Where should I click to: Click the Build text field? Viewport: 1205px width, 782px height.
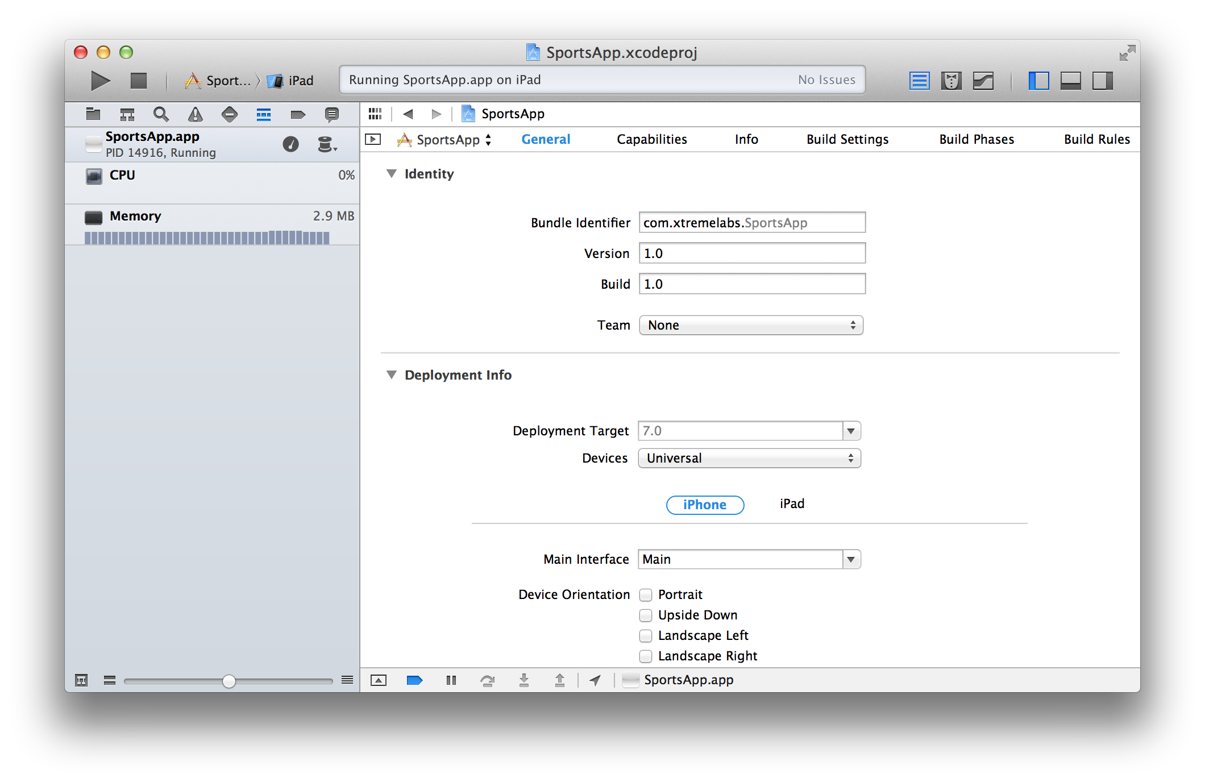[x=752, y=284]
